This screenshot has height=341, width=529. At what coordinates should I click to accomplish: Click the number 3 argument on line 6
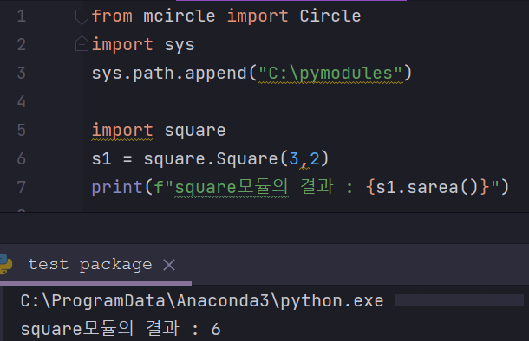(293, 159)
